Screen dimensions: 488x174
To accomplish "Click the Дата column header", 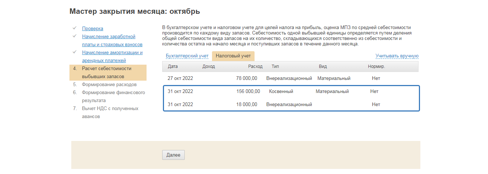I will pos(173,66).
